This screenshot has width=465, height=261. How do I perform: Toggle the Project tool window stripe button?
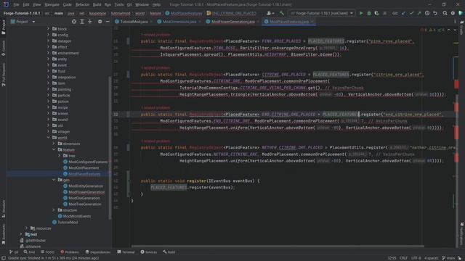pyautogui.click(x=3, y=28)
